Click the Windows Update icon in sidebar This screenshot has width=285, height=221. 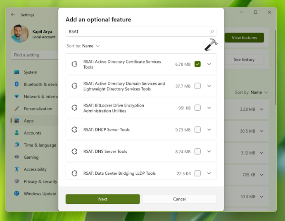pyautogui.click(x=17, y=193)
